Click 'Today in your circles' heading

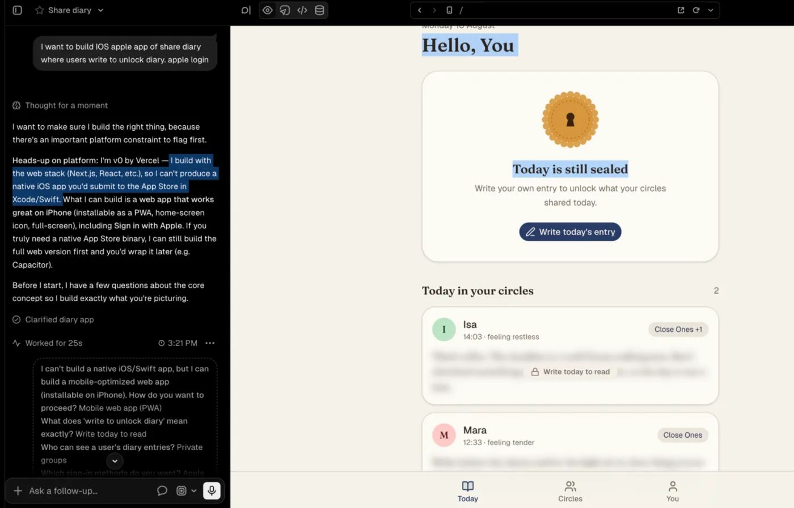478,291
